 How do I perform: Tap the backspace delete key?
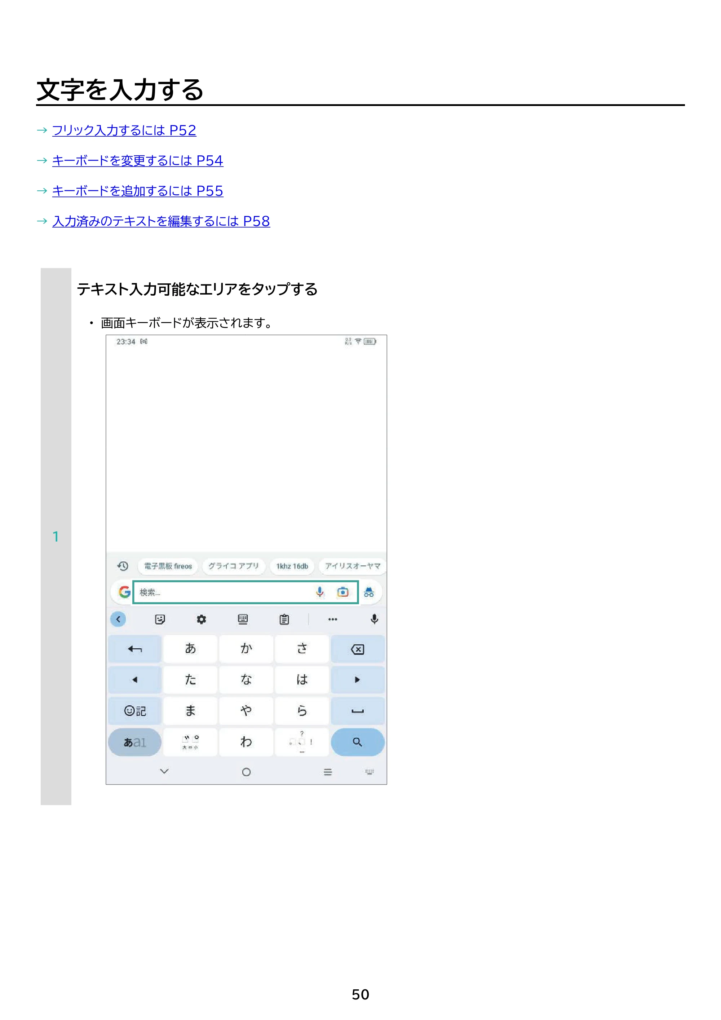pos(358,649)
